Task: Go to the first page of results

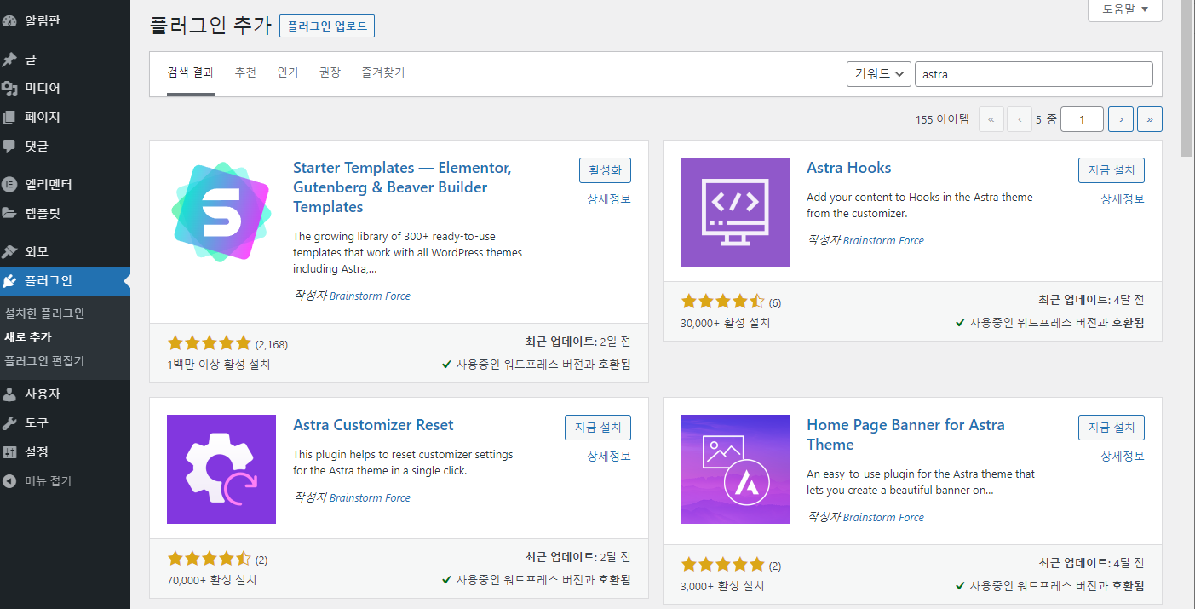Action: pyautogui.click(x=991, y=119)
